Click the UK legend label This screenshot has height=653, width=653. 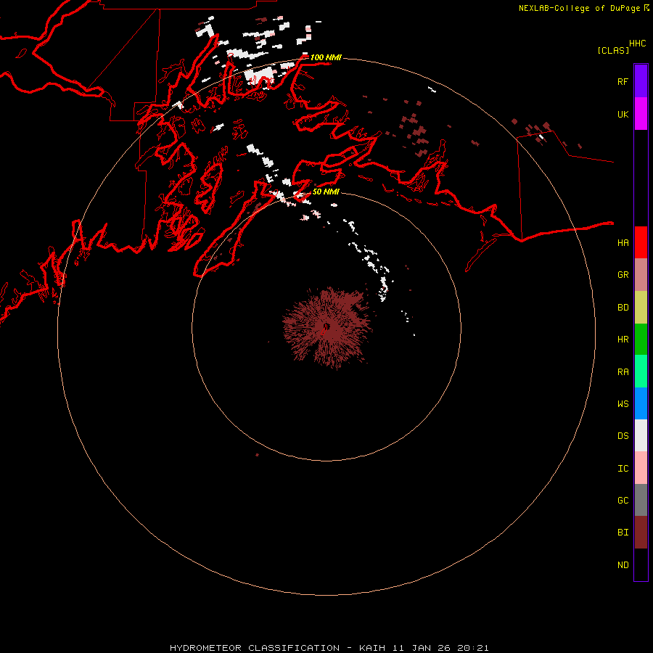(x=623, y=114)
